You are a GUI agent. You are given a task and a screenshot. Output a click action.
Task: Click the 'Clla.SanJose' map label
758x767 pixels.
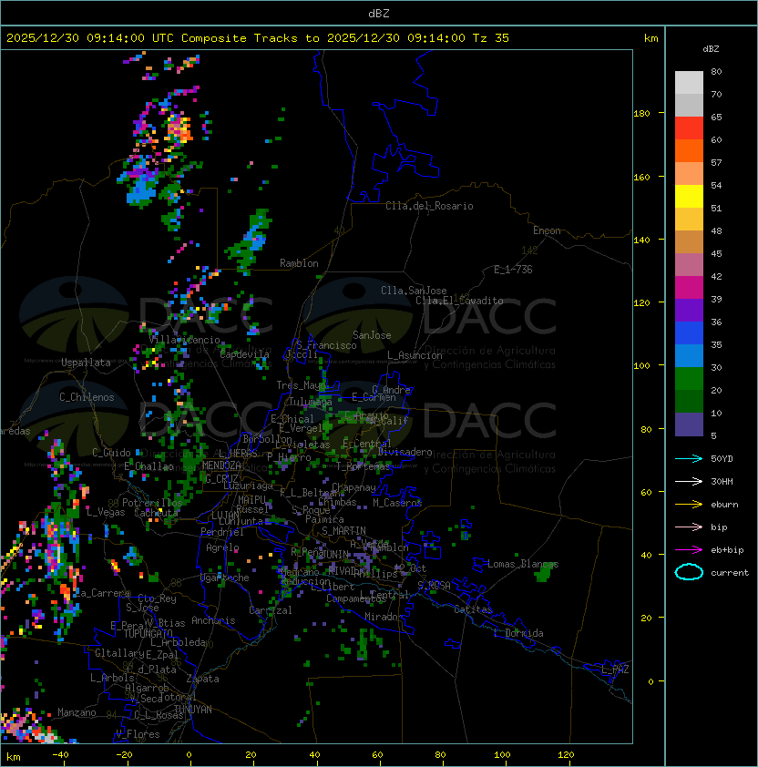click(x=414, y=291)
